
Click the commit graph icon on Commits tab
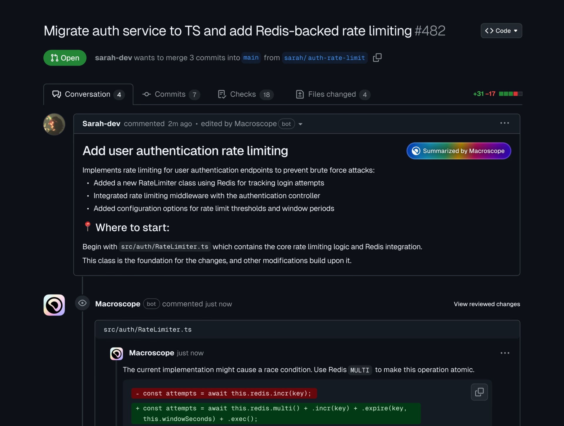click(146, 94)
